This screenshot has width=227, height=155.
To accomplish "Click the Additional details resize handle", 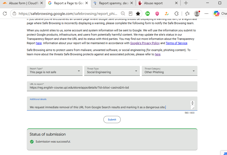I will tap(193, 108).
